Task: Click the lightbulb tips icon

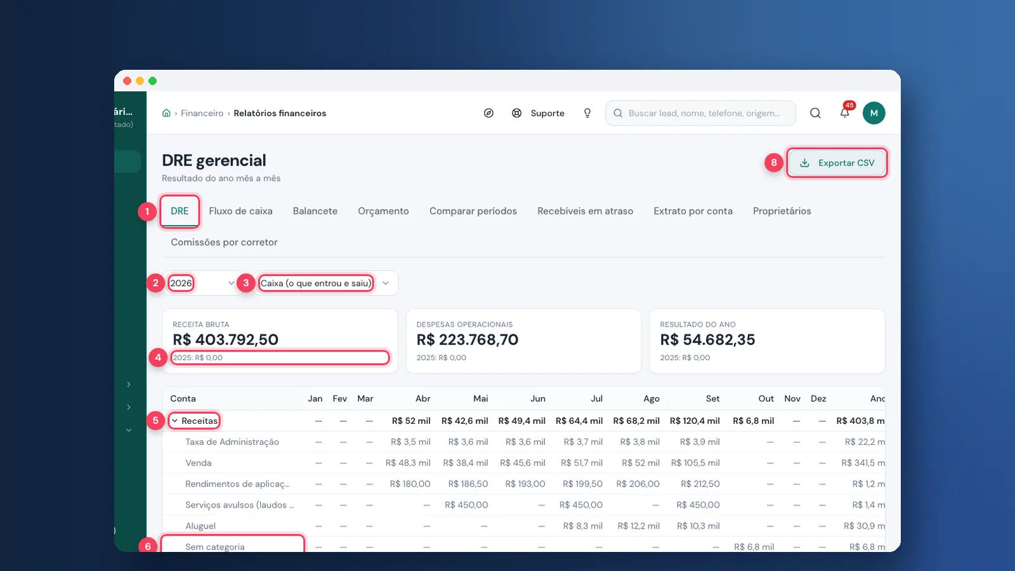Action: click(x=587, y=113)
